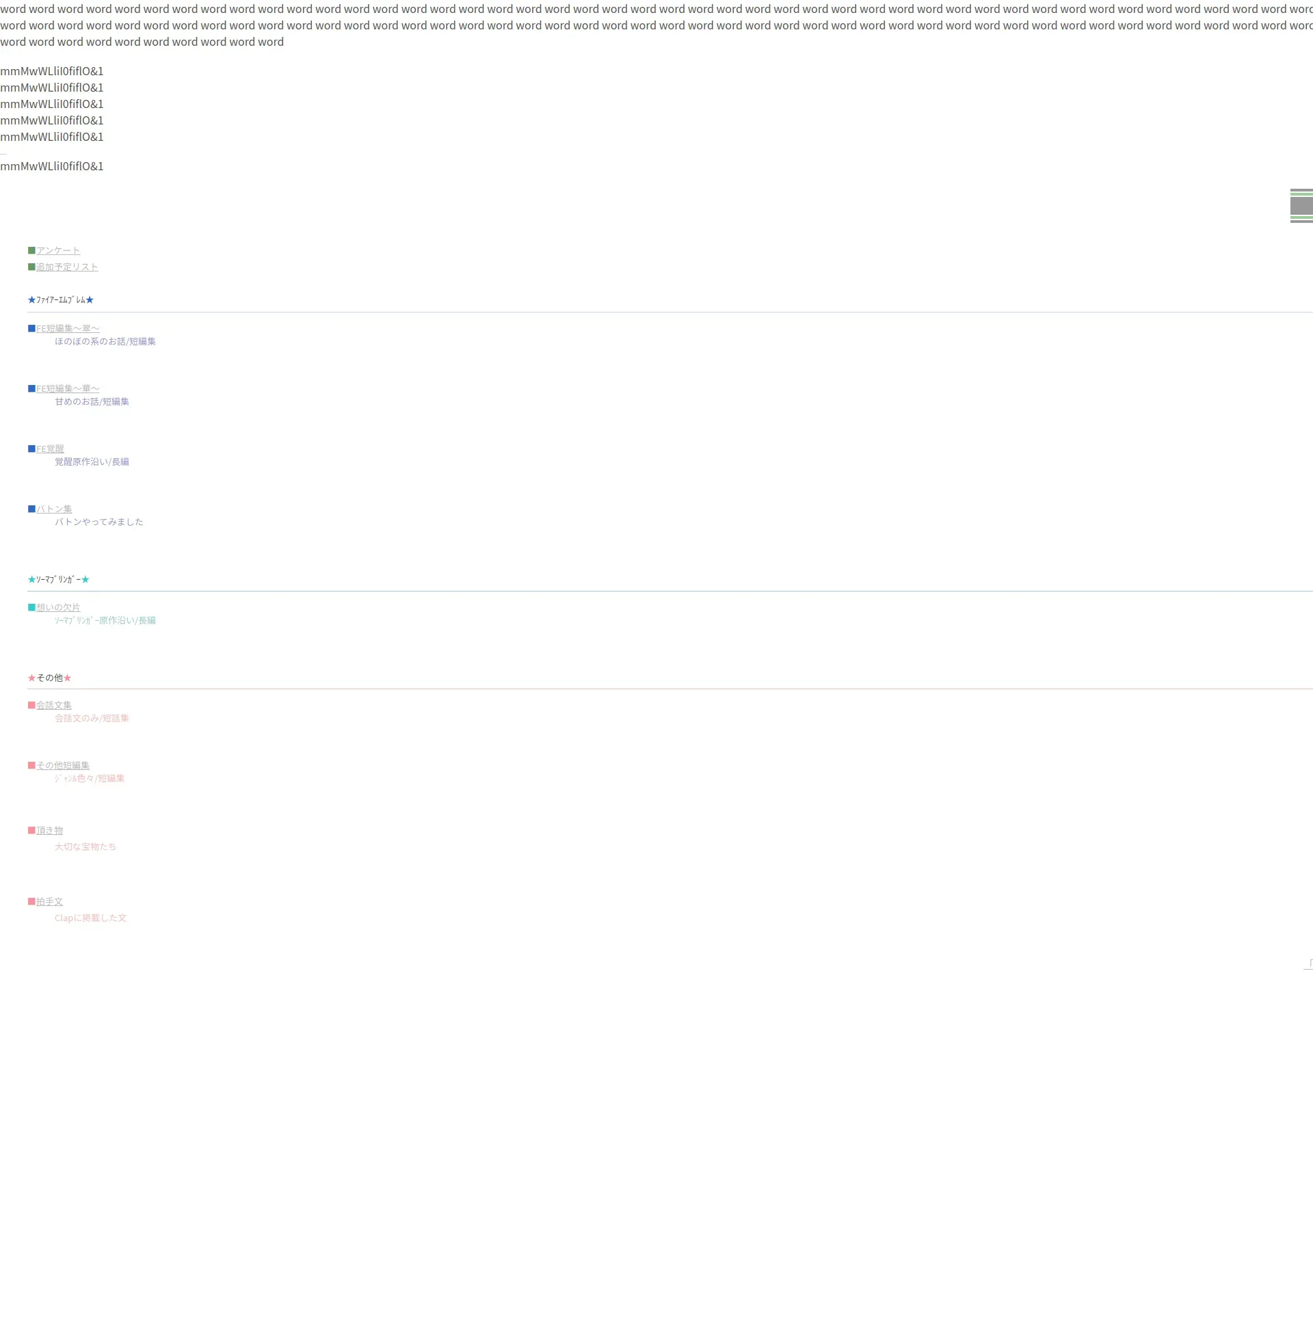Go to the FE覚醒 link
1313x1330 pixels.
49,449
